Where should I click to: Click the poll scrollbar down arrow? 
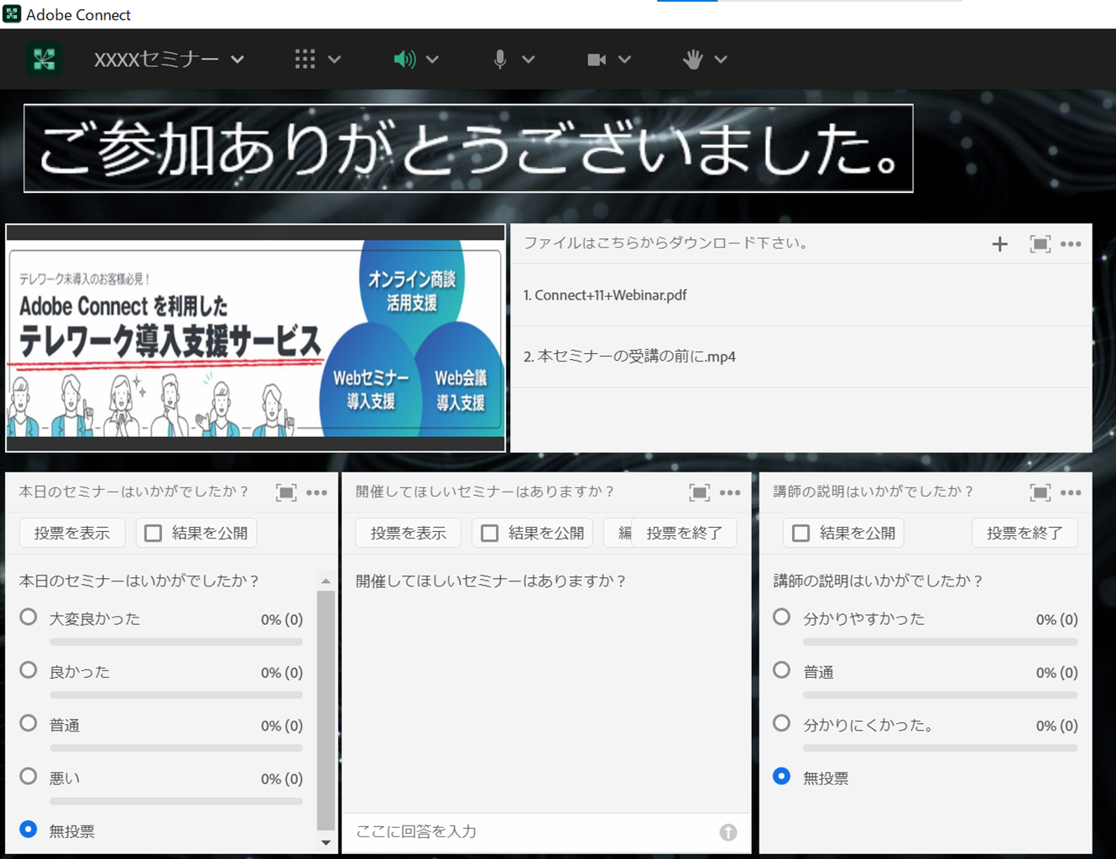point(326,843)
